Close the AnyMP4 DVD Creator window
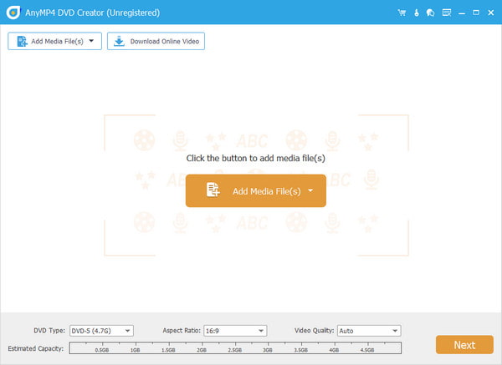 (x=490, y=13)
